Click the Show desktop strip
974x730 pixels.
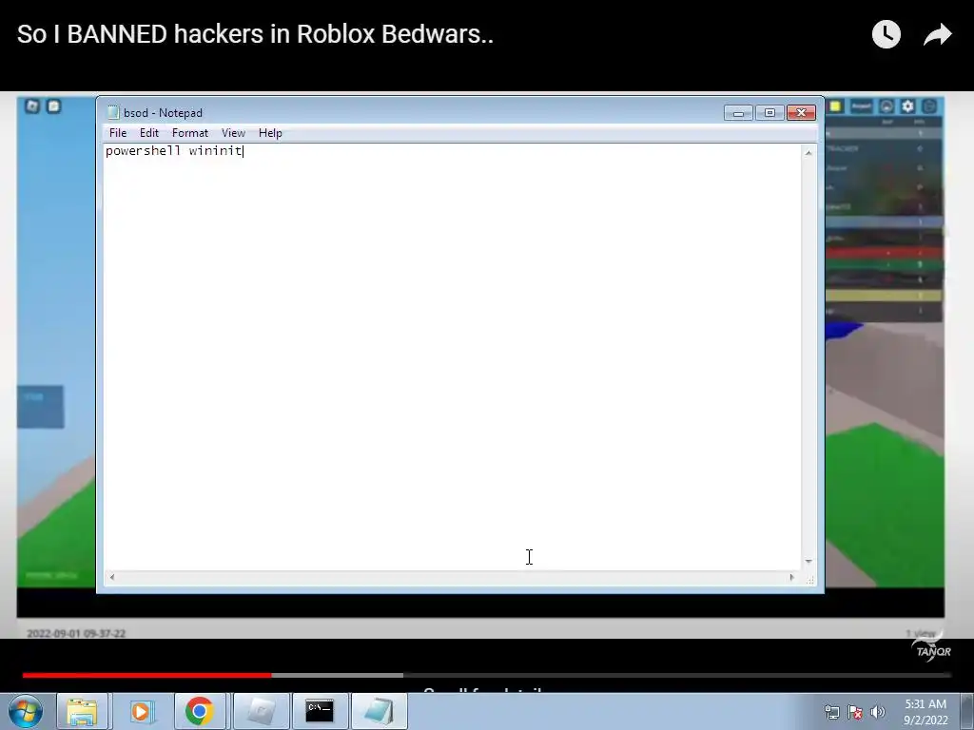(x=967, y=711)
